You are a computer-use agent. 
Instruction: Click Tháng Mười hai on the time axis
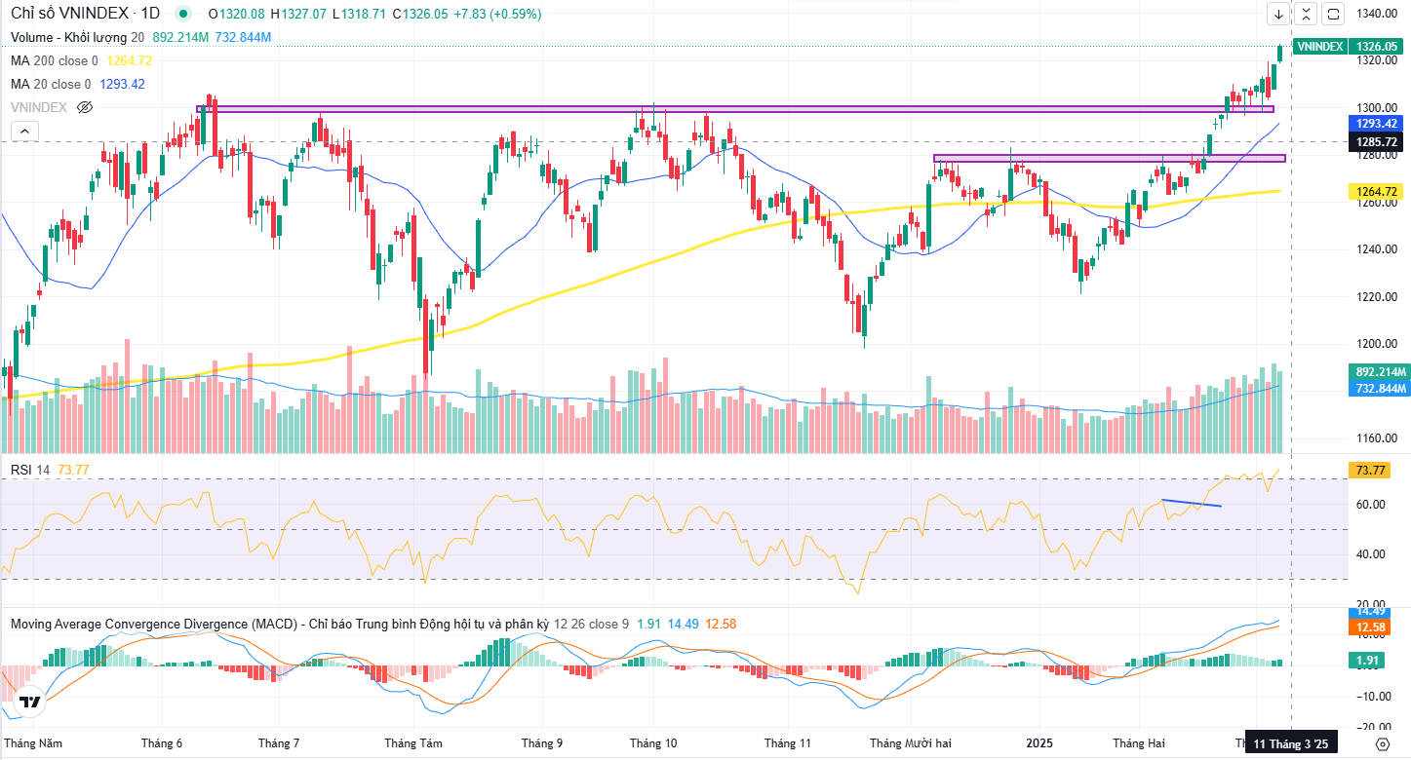[910, 743]
